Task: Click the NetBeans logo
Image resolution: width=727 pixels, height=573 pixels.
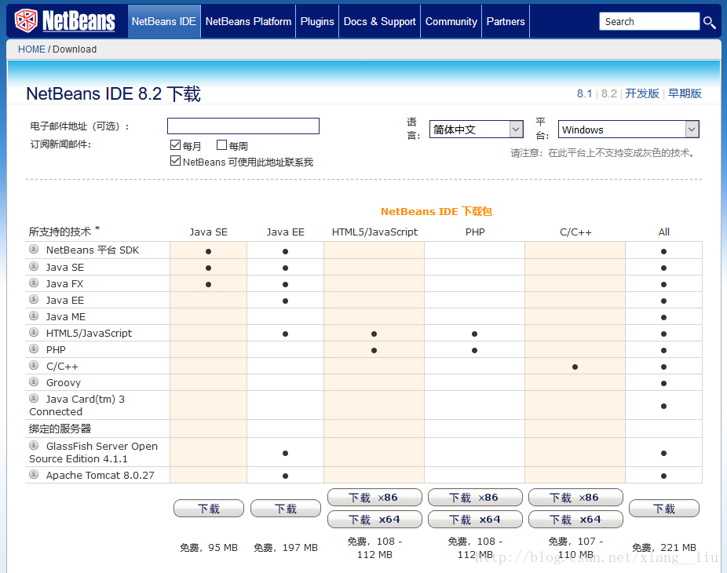Action: [x=65, y=21]
